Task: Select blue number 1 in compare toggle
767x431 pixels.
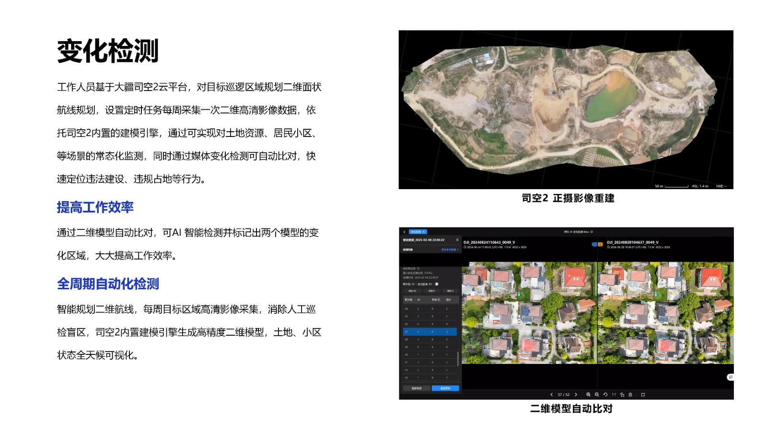Action: coord(594,244)
